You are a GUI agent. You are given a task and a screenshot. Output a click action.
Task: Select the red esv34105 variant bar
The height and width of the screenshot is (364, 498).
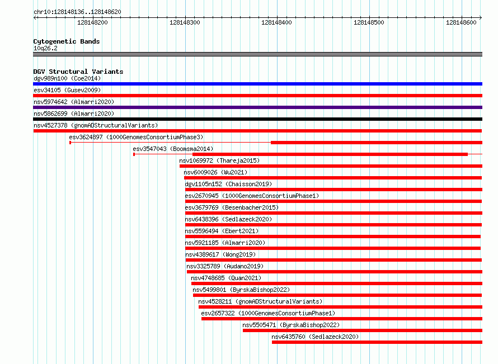click(x=257, y=96)
